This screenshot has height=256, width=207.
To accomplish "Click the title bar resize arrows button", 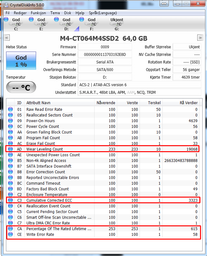I will [x=164, y=3].
